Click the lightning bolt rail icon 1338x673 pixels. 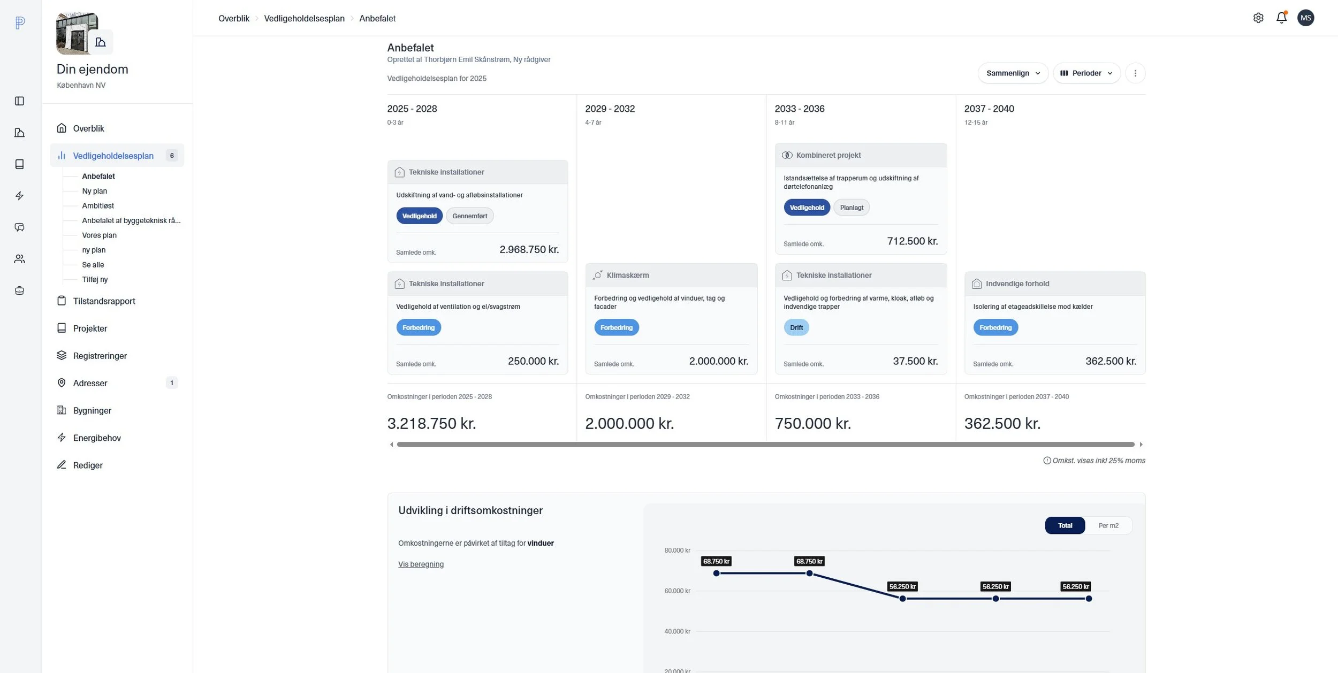click(20, 196)
